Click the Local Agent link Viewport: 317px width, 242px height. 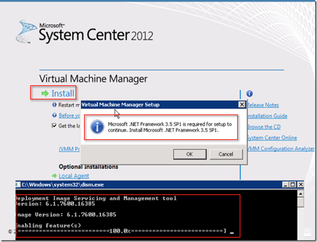click(x=74, y=176)
